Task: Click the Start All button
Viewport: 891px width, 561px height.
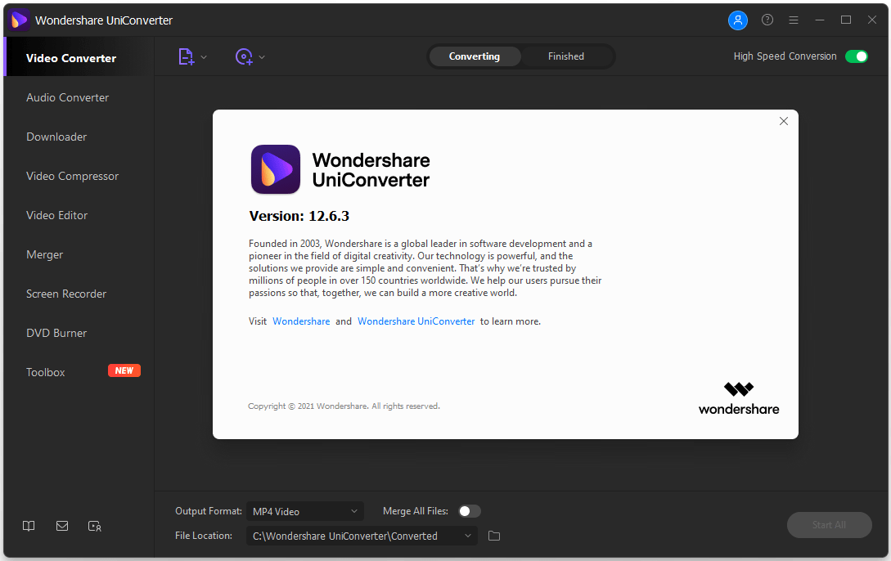Action: pyautogui.click(x=829, y=525)
